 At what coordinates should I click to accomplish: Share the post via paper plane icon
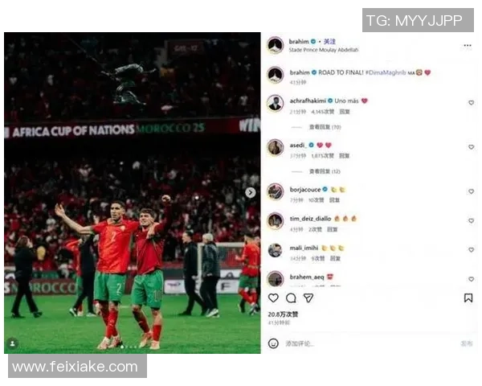[x=308, y=298]
